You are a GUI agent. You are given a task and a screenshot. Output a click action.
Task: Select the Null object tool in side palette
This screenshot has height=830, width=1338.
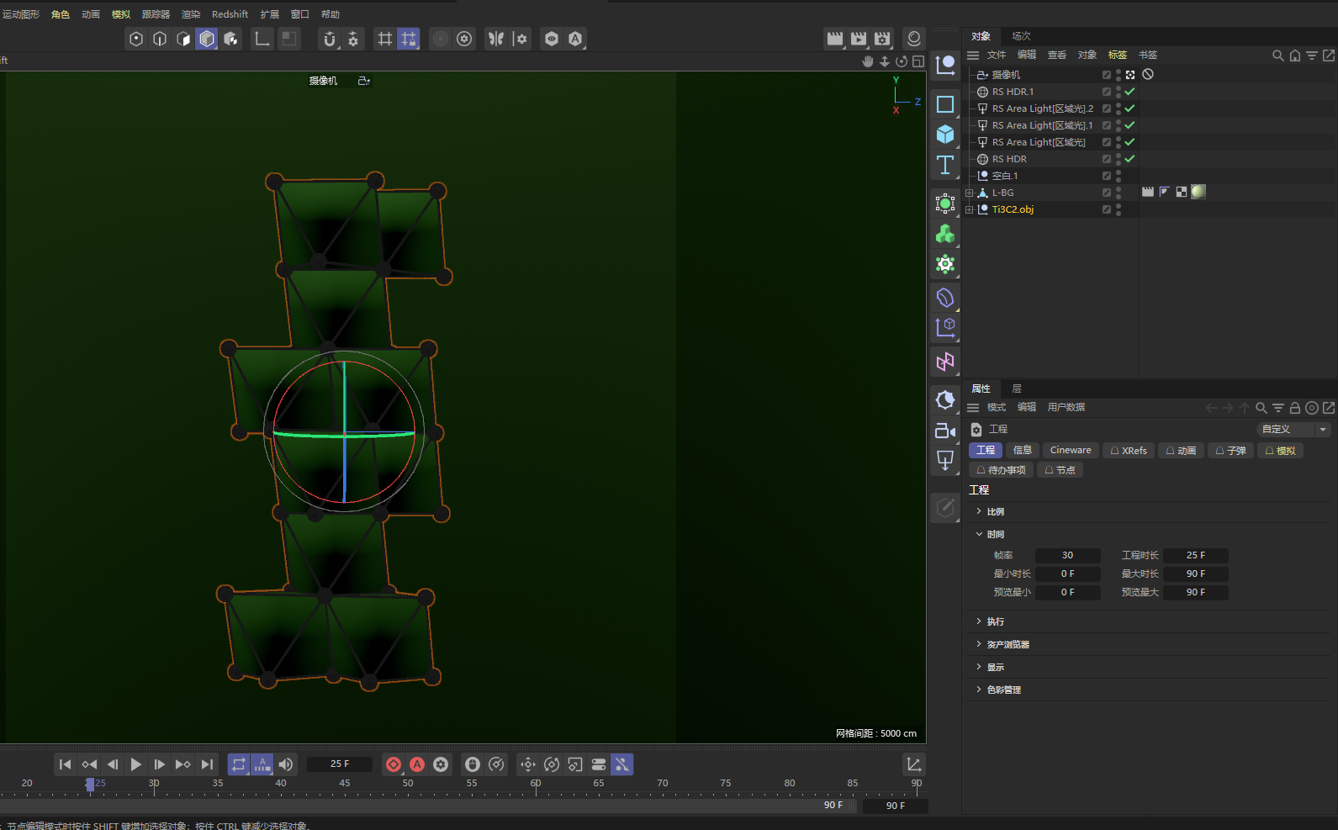coord(945,64)
